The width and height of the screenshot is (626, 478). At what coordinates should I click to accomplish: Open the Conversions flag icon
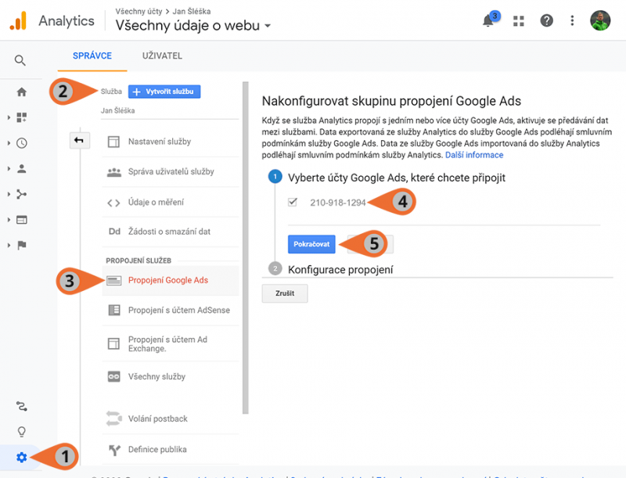tap(22, 245)
